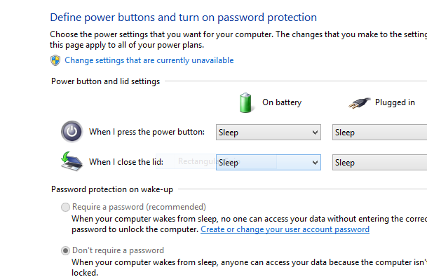
Task: Click the UAC shield icon
Action: pyautogui.click(x=55, y=60)
